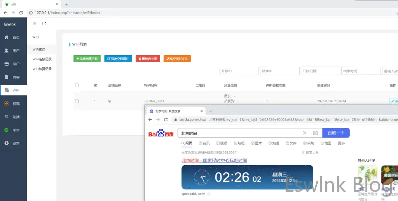Image resolution: width=398 pixels, height=201 pixels.
Task: Expand the 搜索工具 search tools filter
Action: pos(310,152)
